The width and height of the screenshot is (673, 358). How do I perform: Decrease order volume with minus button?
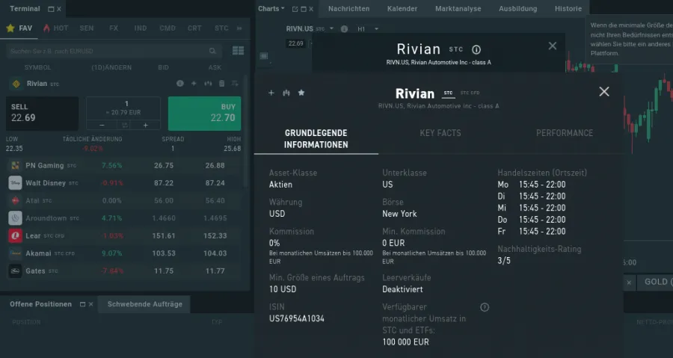point(102,126)
